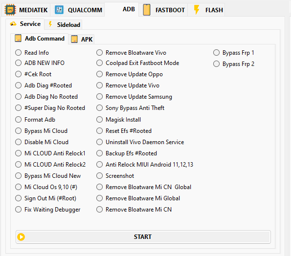
Task: Select the Format Adb option
Action: click(x=35, y=120)
